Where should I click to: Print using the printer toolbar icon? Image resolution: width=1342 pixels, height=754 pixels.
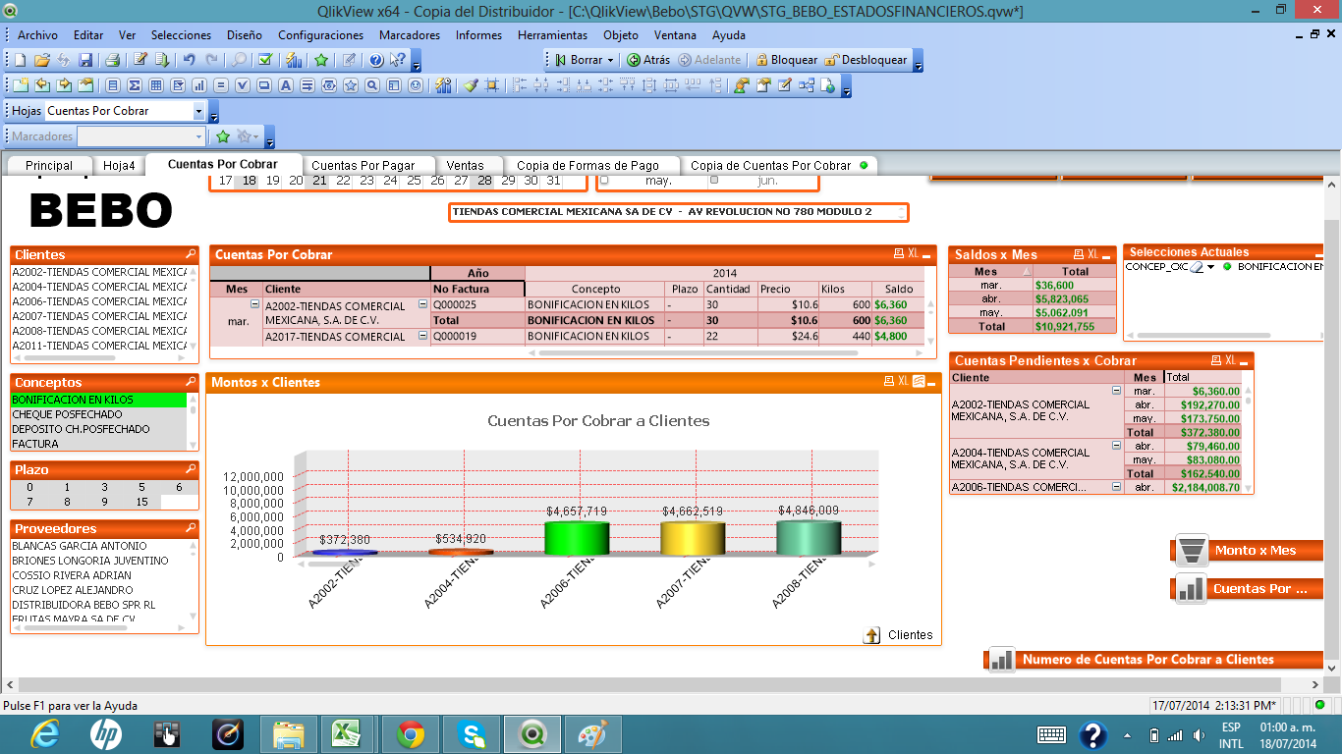(x=112, y=60)
